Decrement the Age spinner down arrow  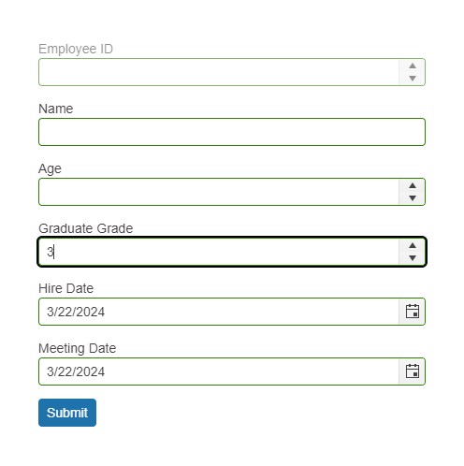tap(413, 198)
